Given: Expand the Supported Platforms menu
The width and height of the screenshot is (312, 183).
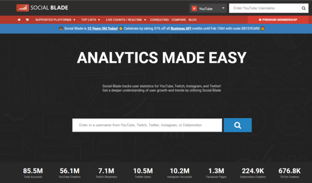Looking at the screenshot, I should coord(55,20).
